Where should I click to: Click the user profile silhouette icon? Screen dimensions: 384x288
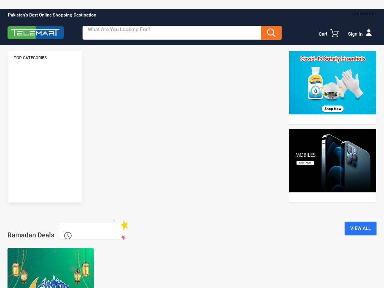(369, 33)
